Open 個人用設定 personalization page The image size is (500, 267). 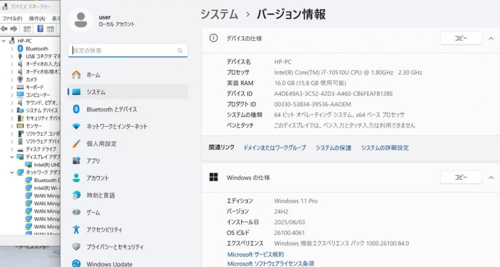pyautogui.click(x=127, y=144)
